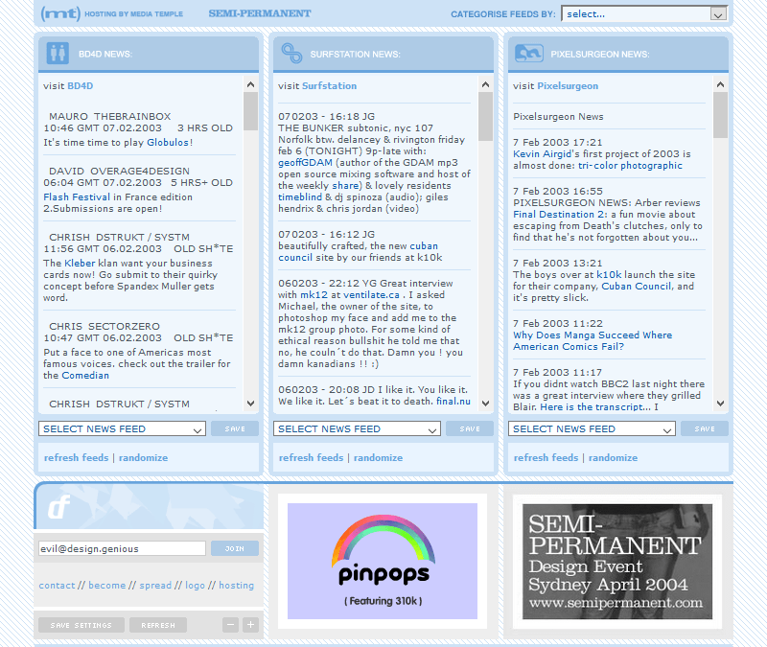
Task: Open the final.nu link
Action: [453, 402]
